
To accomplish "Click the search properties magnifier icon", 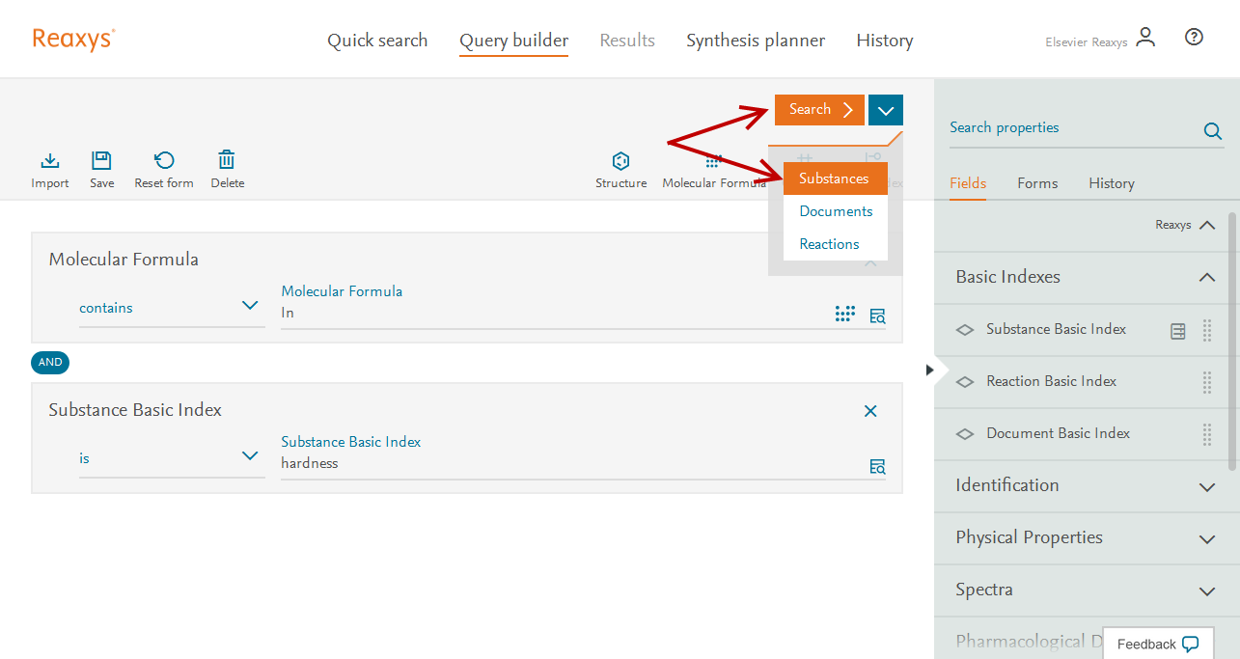I will click(1212, 132).
